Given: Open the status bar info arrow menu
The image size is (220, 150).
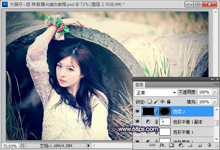Looking at the screenshot, I should click(88, 146).
